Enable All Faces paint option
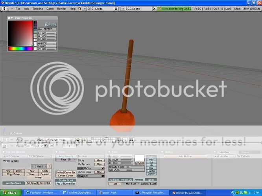The height and width of the screenshot is (196, 262). [114, 180]
